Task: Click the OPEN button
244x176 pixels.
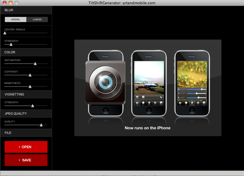Action: pyautogui.click(x=26, y=147)
